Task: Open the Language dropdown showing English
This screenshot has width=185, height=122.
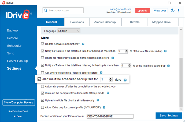Action: point(69,31)
